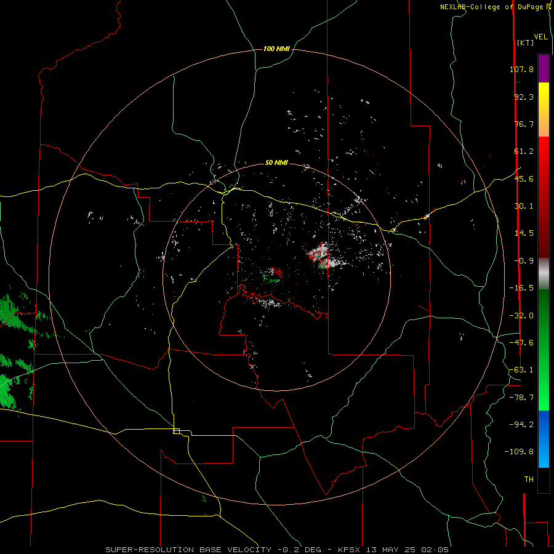Select the 92.3 velocity scale value
The width and height of the screenshot is (554, 554).
[524, 97]
